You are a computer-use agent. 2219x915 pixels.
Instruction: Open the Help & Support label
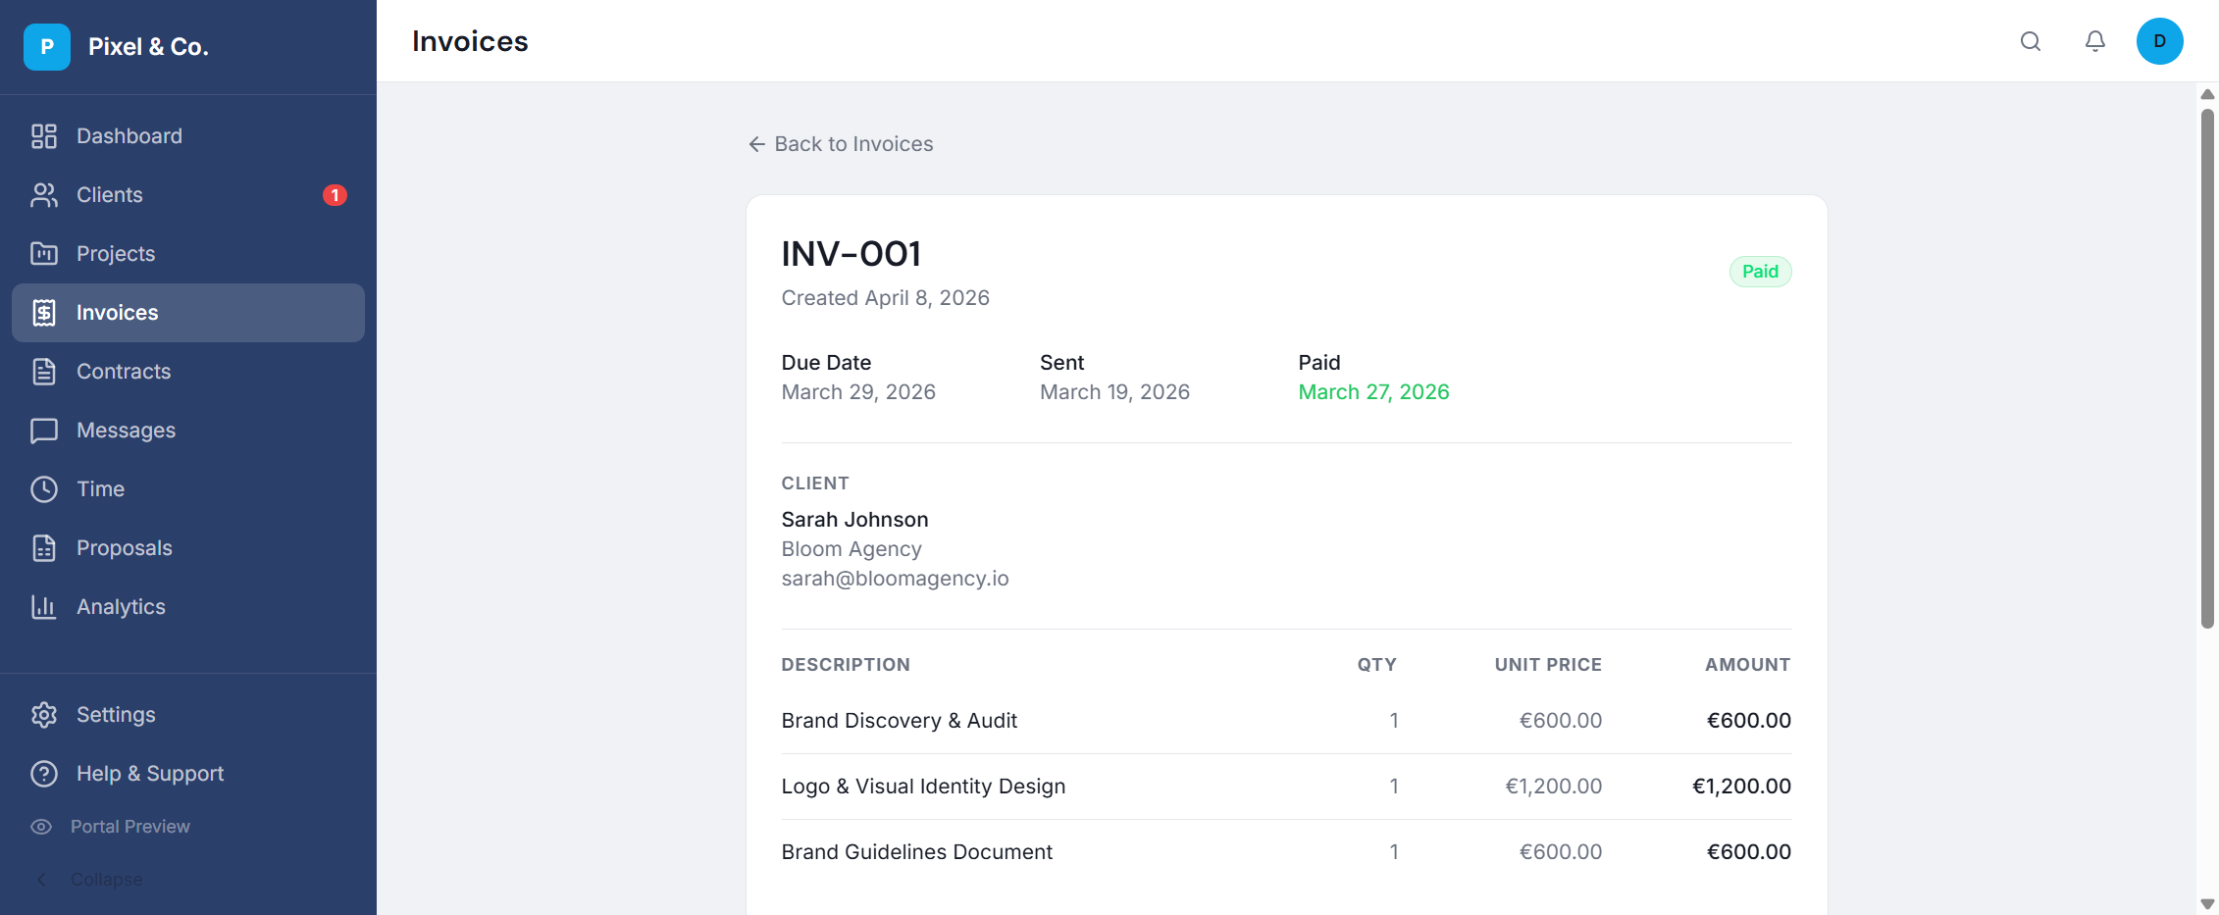coord(150,774)
